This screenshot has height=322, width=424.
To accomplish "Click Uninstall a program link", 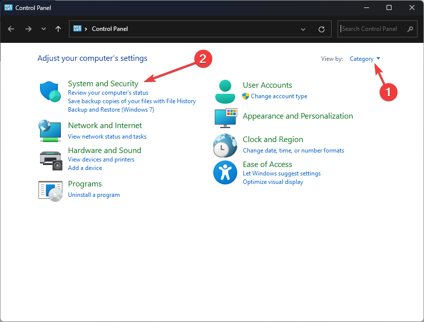I will point(94,195).
